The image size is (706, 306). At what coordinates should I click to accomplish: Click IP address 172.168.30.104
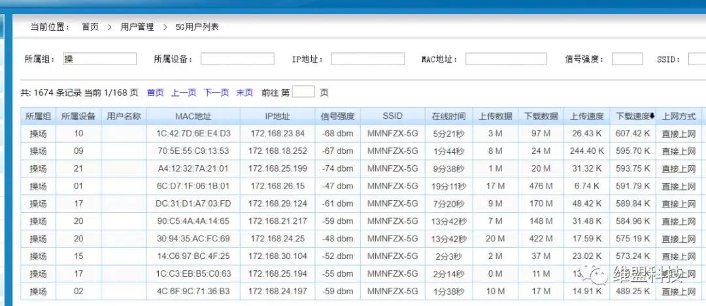coord(277,256)
